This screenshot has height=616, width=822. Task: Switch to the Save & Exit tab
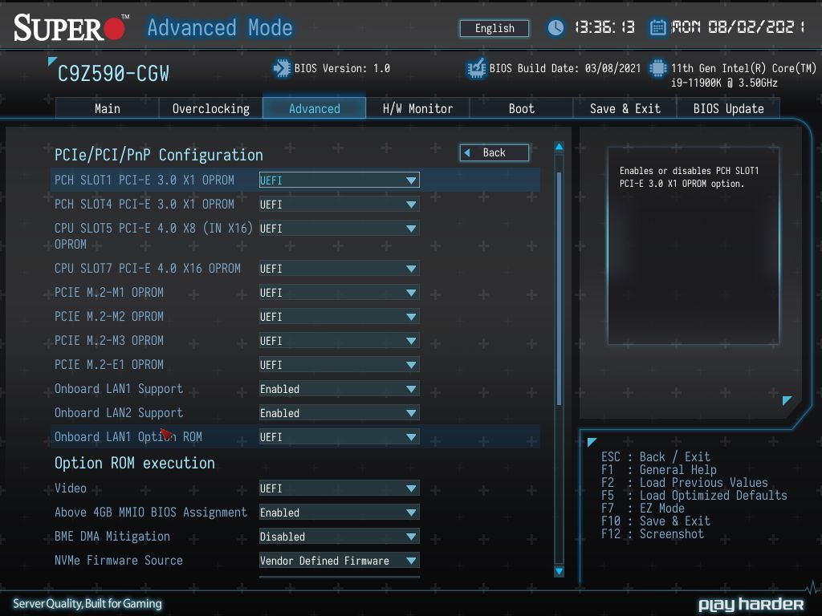[625, 108]
